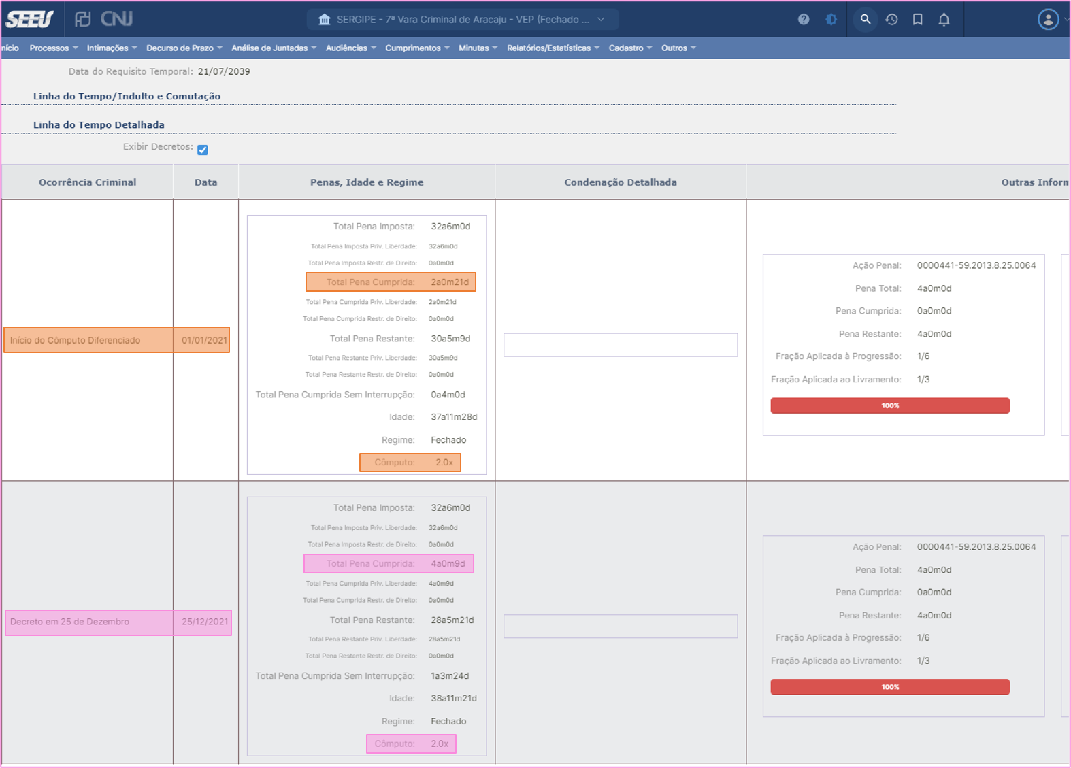Click Sem Interrupção value 0a4m0d
The height and width of the screenshot is (768, 1071).
(448, 395)
